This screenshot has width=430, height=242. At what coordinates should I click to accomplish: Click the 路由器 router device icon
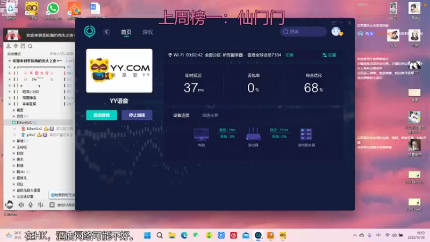(253, 134)
